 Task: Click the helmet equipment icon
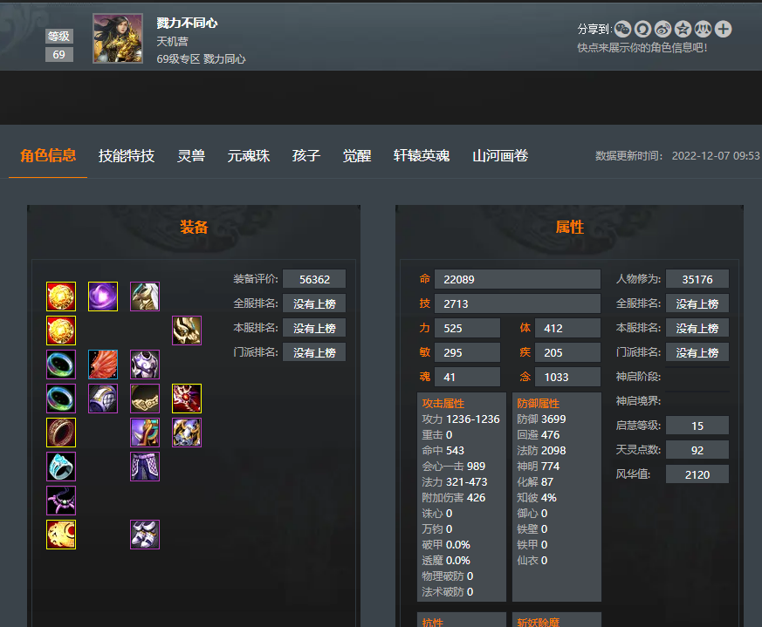point(145,296)
